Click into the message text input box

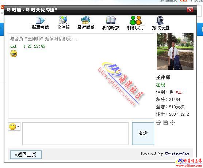75,134
